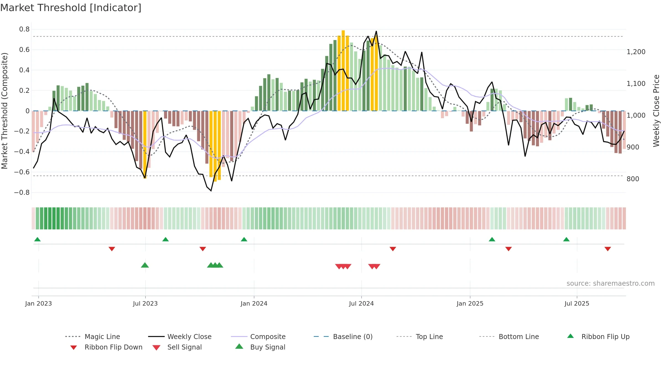The width and height of the screenshot is (664, 373).
Task: Click the 1,100 price axis label
Action: point(636,83)
